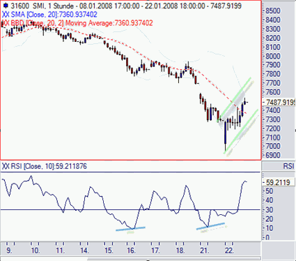Click the date label 14. on time axis
Screen dimensions: 296x261
84,251
